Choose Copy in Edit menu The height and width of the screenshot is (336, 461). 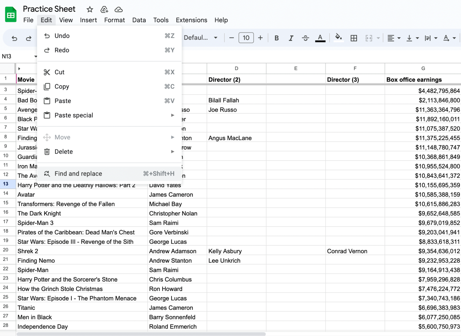[109, 87]
